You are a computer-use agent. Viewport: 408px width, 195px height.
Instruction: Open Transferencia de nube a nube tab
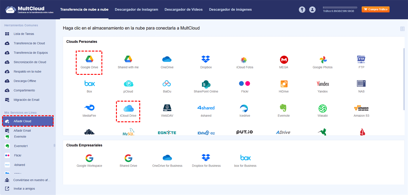[84, 10]
